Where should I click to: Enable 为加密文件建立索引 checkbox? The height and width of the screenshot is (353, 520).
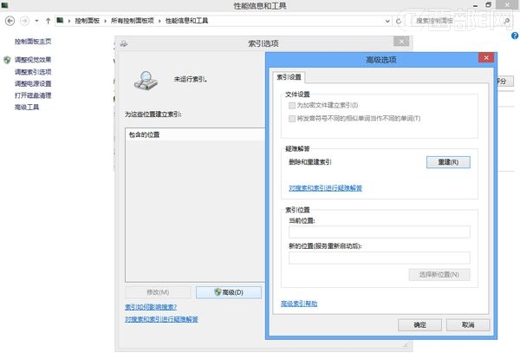(x=292, y=105)
